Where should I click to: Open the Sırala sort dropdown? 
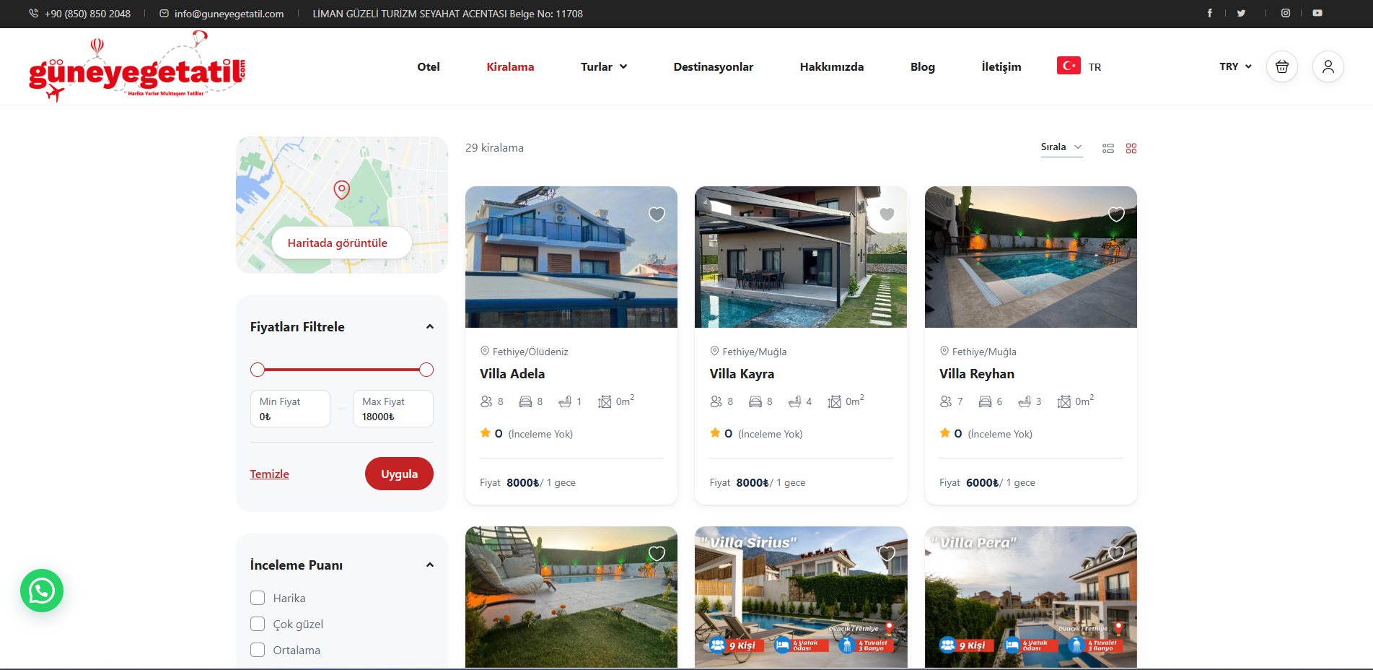point(1061,147)
